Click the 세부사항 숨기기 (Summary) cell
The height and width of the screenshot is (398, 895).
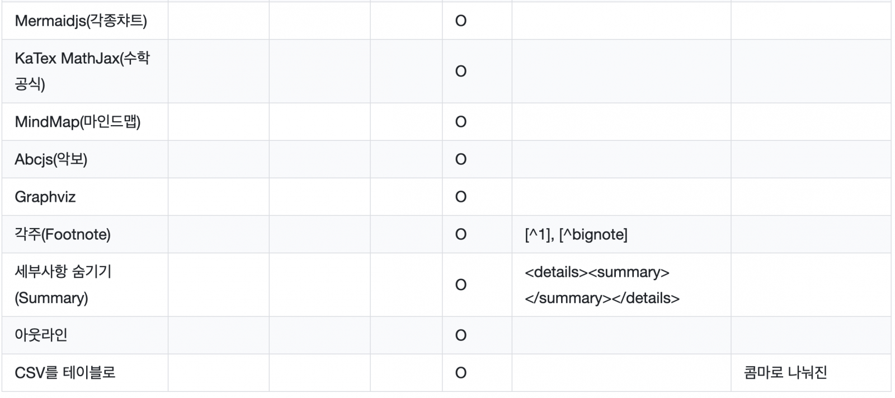[63, 285]
